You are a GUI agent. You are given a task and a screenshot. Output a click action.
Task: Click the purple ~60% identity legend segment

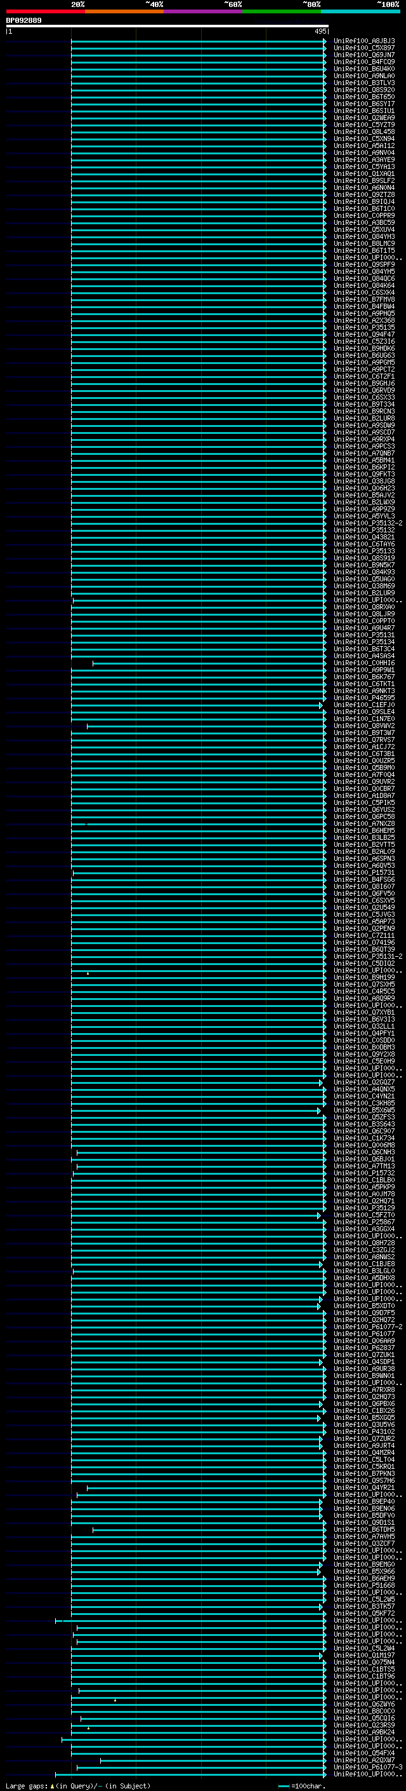(204, 11)
